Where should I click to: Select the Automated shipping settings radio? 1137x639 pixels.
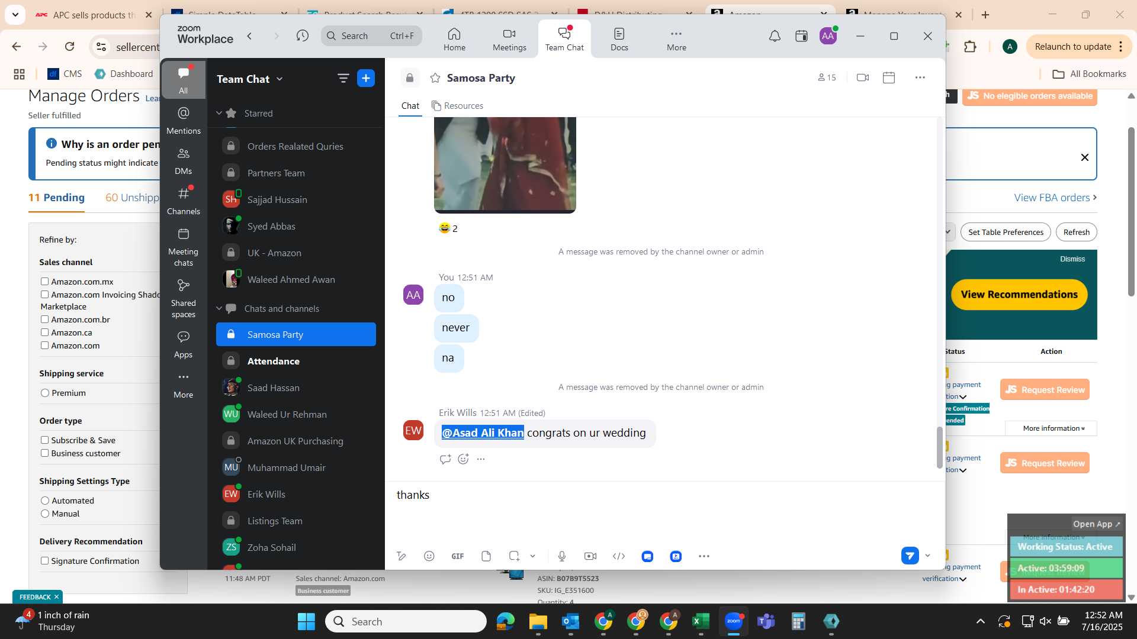point(45,501)
